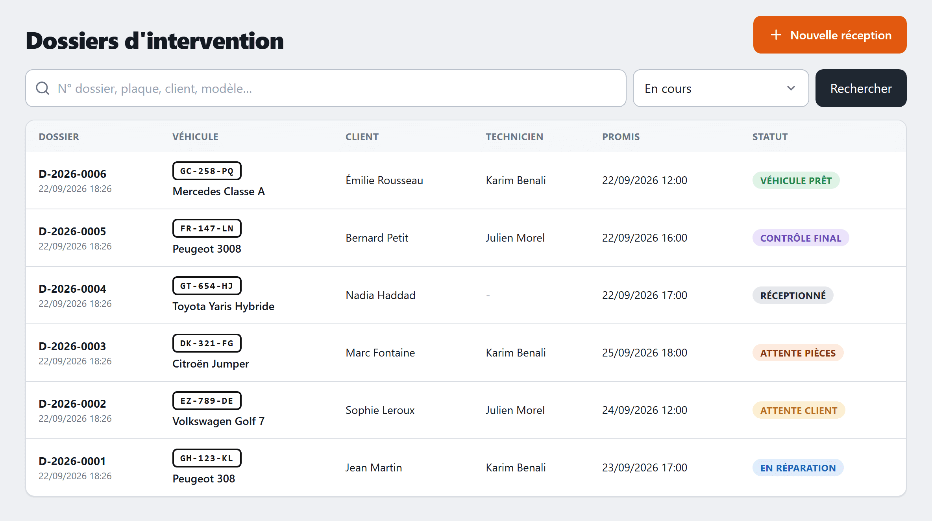Click promised date 23/09/2026 17:00
This screenshot has width=932, height=521.
645,467
